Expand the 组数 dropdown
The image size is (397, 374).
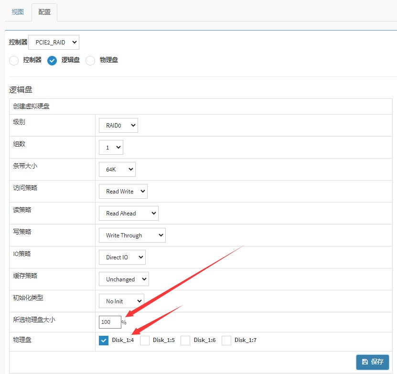click(x=111, y=148)
